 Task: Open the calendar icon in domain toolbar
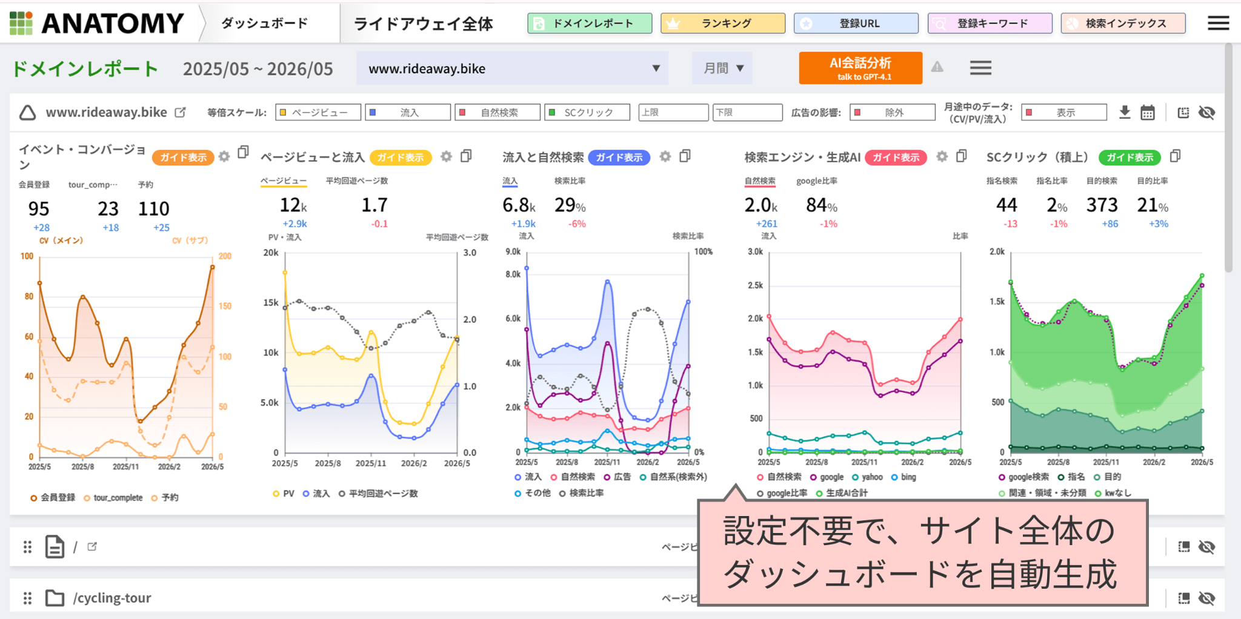1148,113
